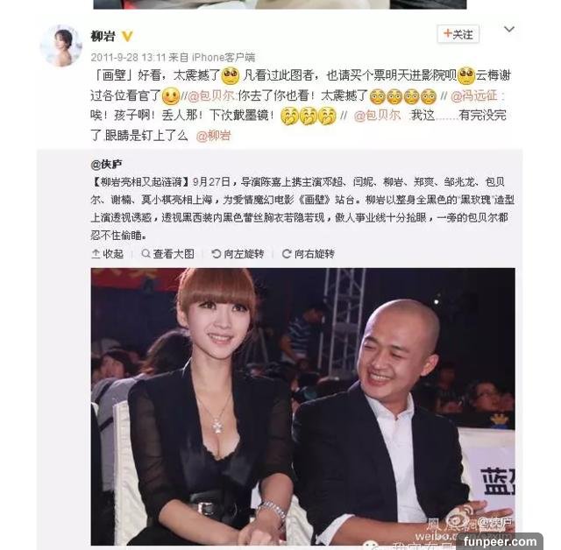Open the post author's profile avatar
The height and width of the screenshot is (550, 561).
(x=61, y=46)
